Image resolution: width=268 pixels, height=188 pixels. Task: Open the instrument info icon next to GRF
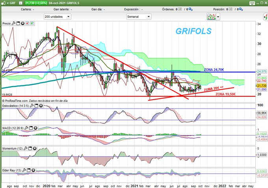pyautogui.click(x=20, y=3)
